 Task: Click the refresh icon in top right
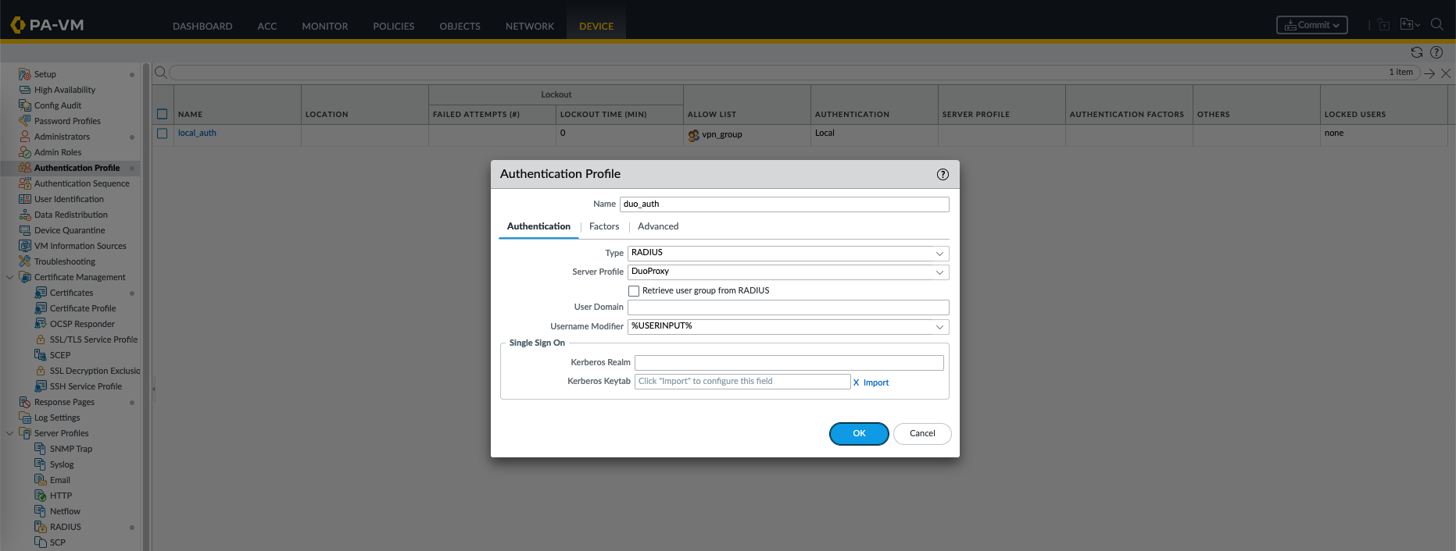[x=1416, y=52]
